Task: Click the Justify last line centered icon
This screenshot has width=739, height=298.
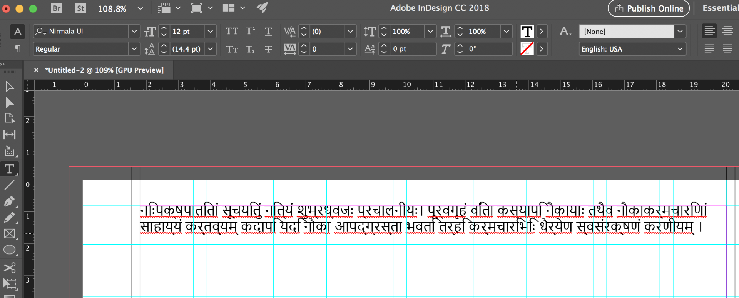Action: [727, 48]
